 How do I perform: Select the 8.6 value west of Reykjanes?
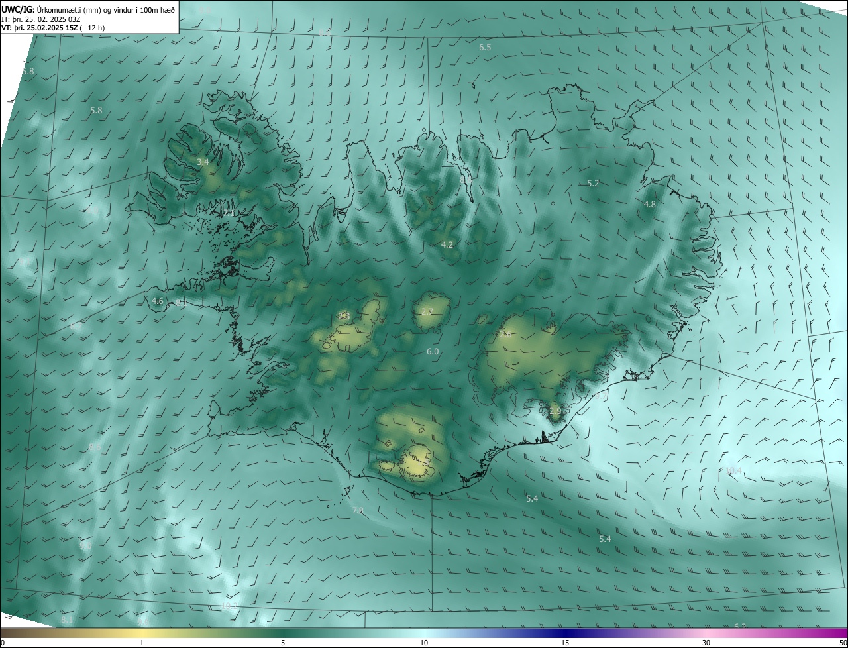(95, 447)
